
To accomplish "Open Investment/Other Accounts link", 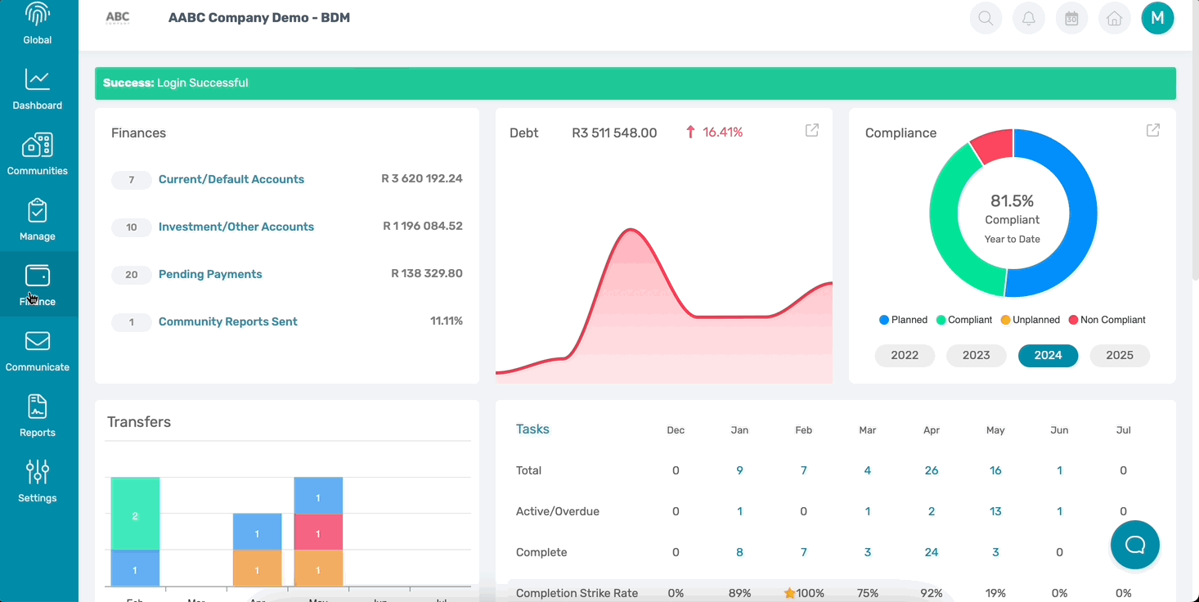I will pos(236,227).
